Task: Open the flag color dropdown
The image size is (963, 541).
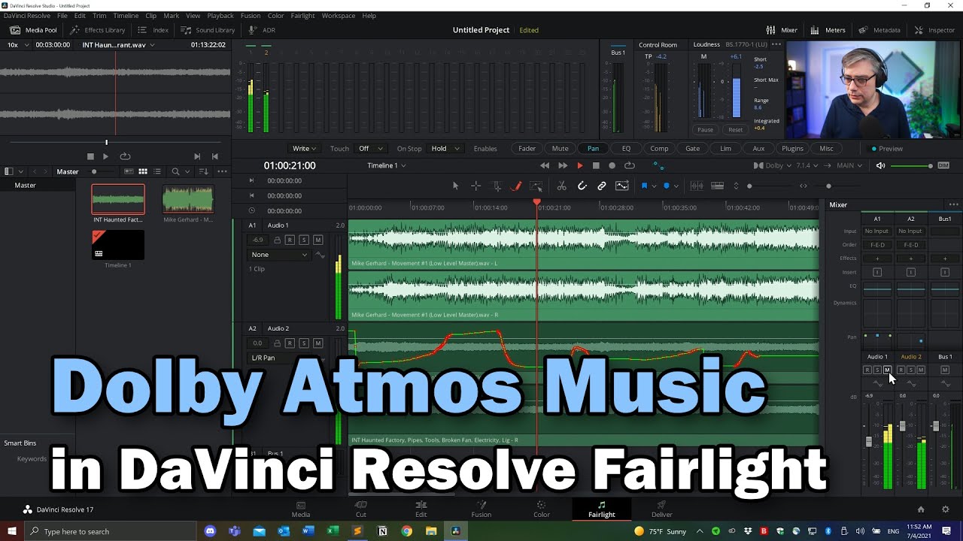Action: (653, 186)
